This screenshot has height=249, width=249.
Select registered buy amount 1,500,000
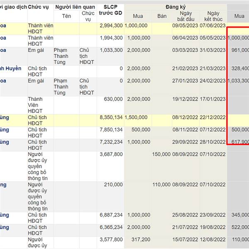[x=136, y=117]
